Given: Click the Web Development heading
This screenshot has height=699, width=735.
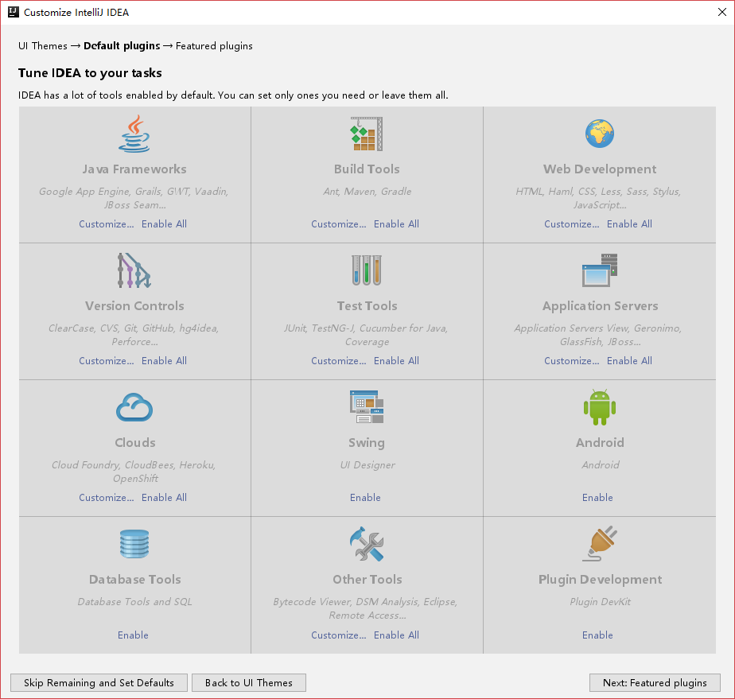Looking at the screenshot, I should [x=600, y=169].
